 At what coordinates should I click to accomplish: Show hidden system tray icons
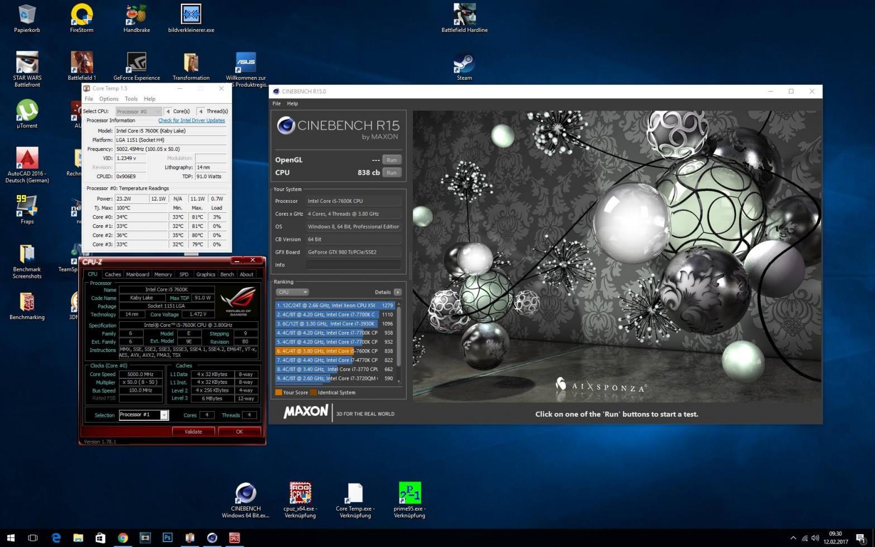(x=793, y=538)
